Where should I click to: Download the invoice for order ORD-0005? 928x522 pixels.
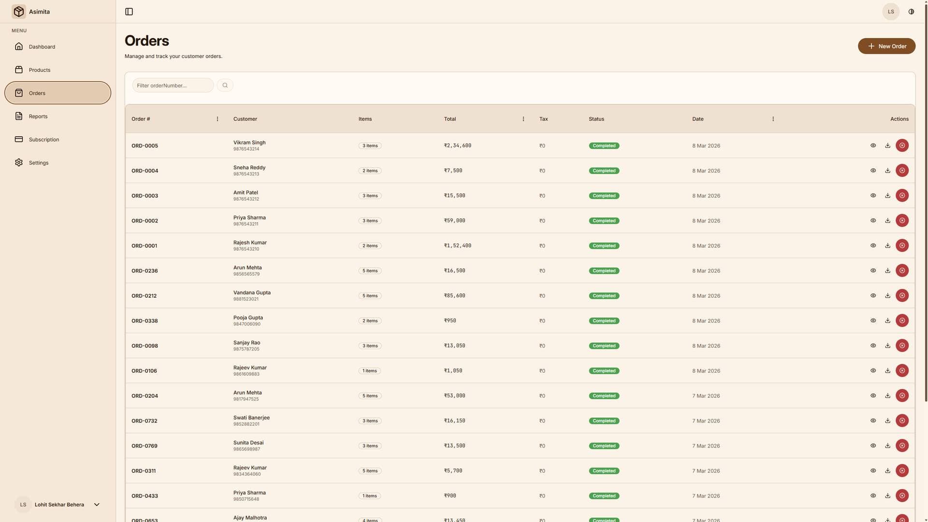coord(887,145)
